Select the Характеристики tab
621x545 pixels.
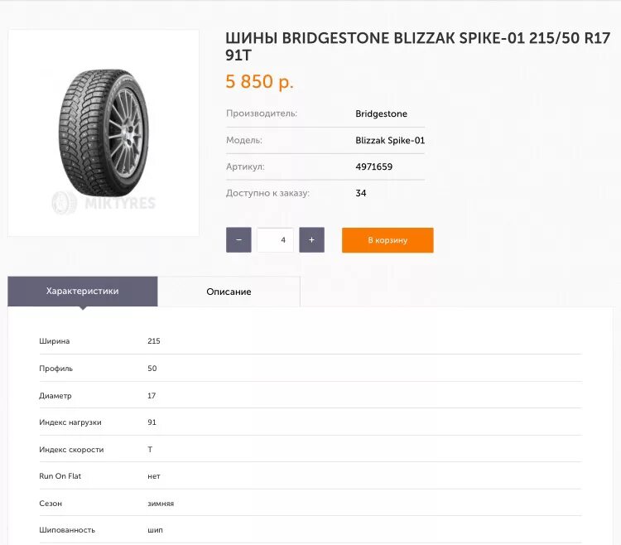(x=82, y=292)
